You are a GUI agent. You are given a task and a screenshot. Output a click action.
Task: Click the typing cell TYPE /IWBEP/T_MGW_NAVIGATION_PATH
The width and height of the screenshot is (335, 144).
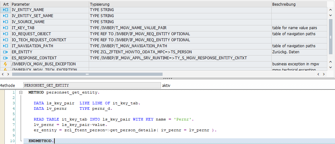pyautogui.click(x=180, y=46)
